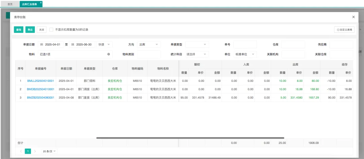Open document link BMLL202504010001

40,81
